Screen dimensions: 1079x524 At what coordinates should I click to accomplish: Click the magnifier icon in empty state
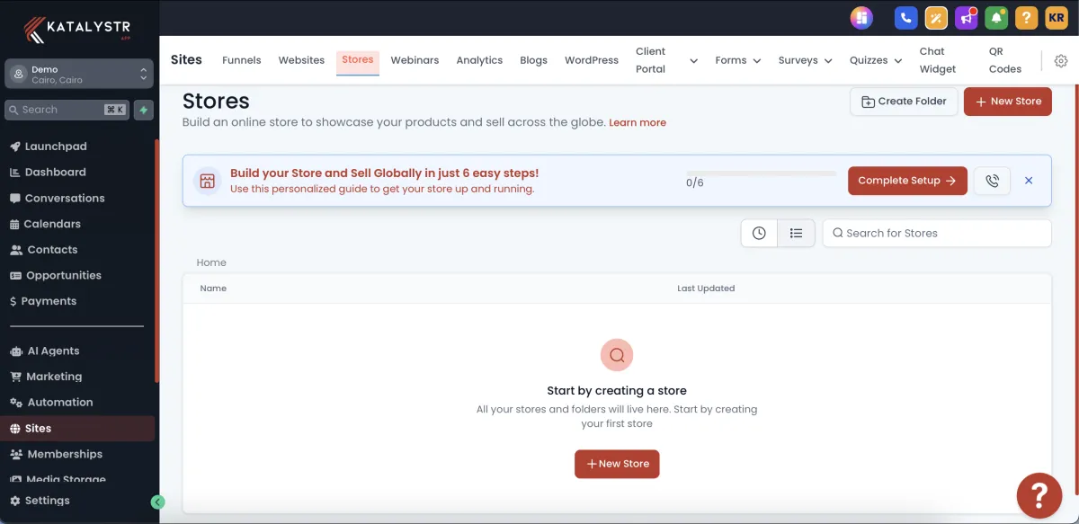(x=617, y=355)
